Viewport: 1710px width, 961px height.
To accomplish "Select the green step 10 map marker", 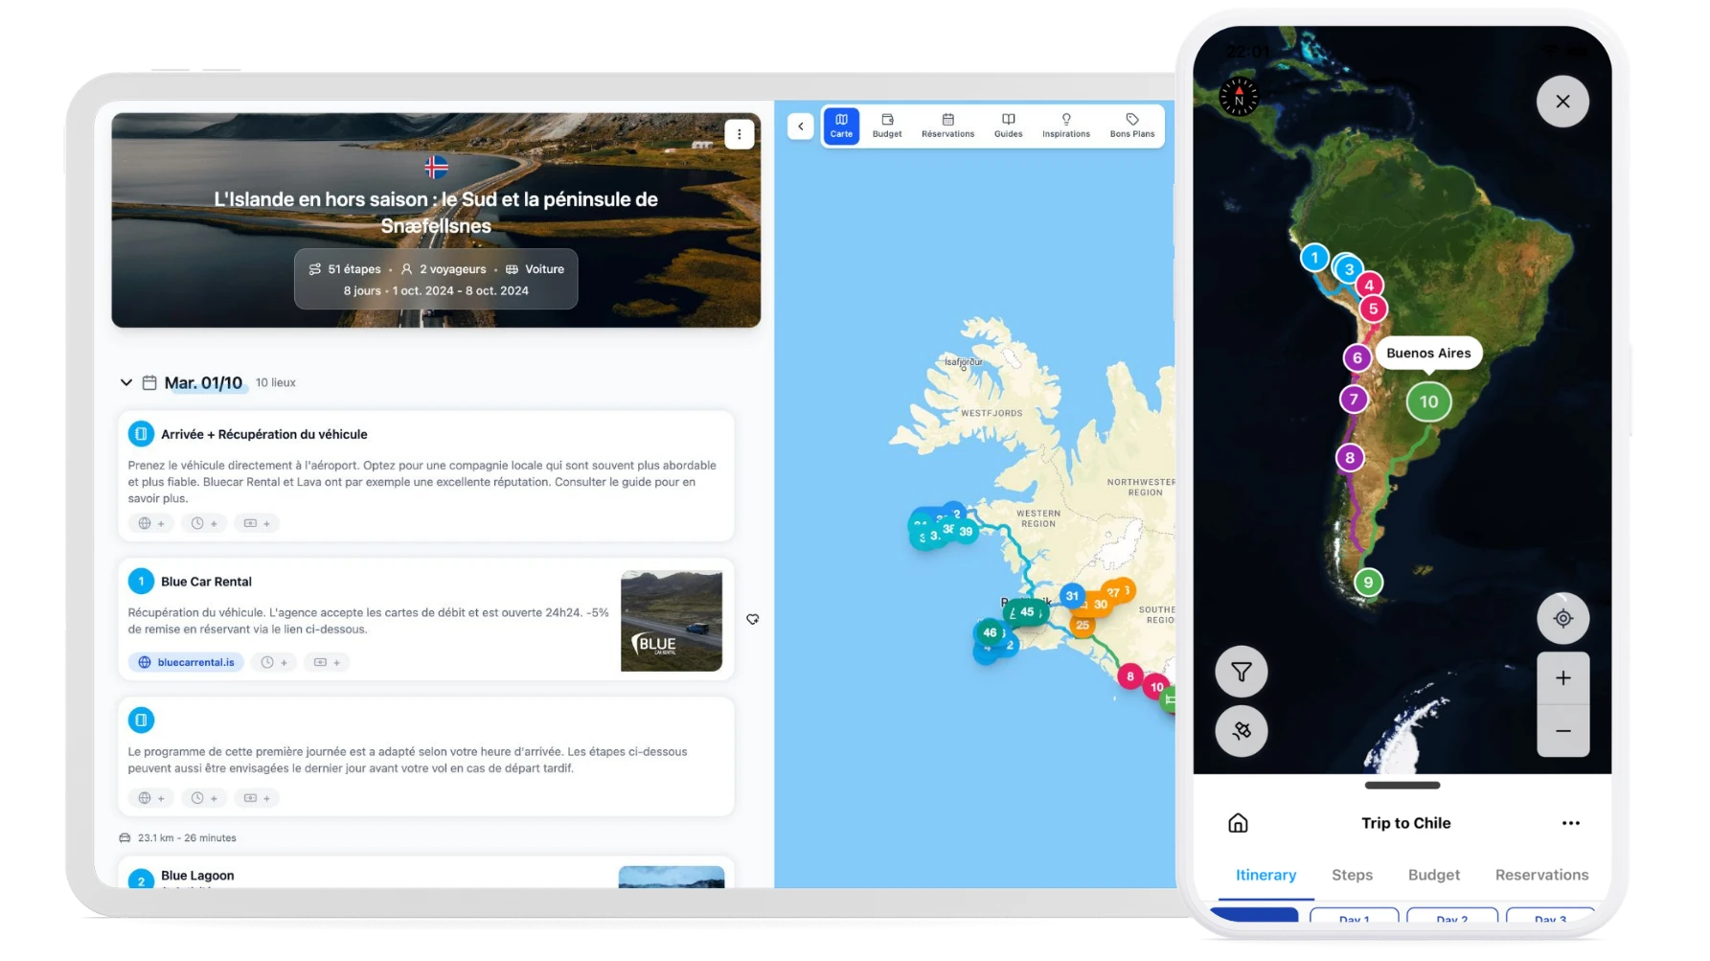I will click(x=1428, y=402).
